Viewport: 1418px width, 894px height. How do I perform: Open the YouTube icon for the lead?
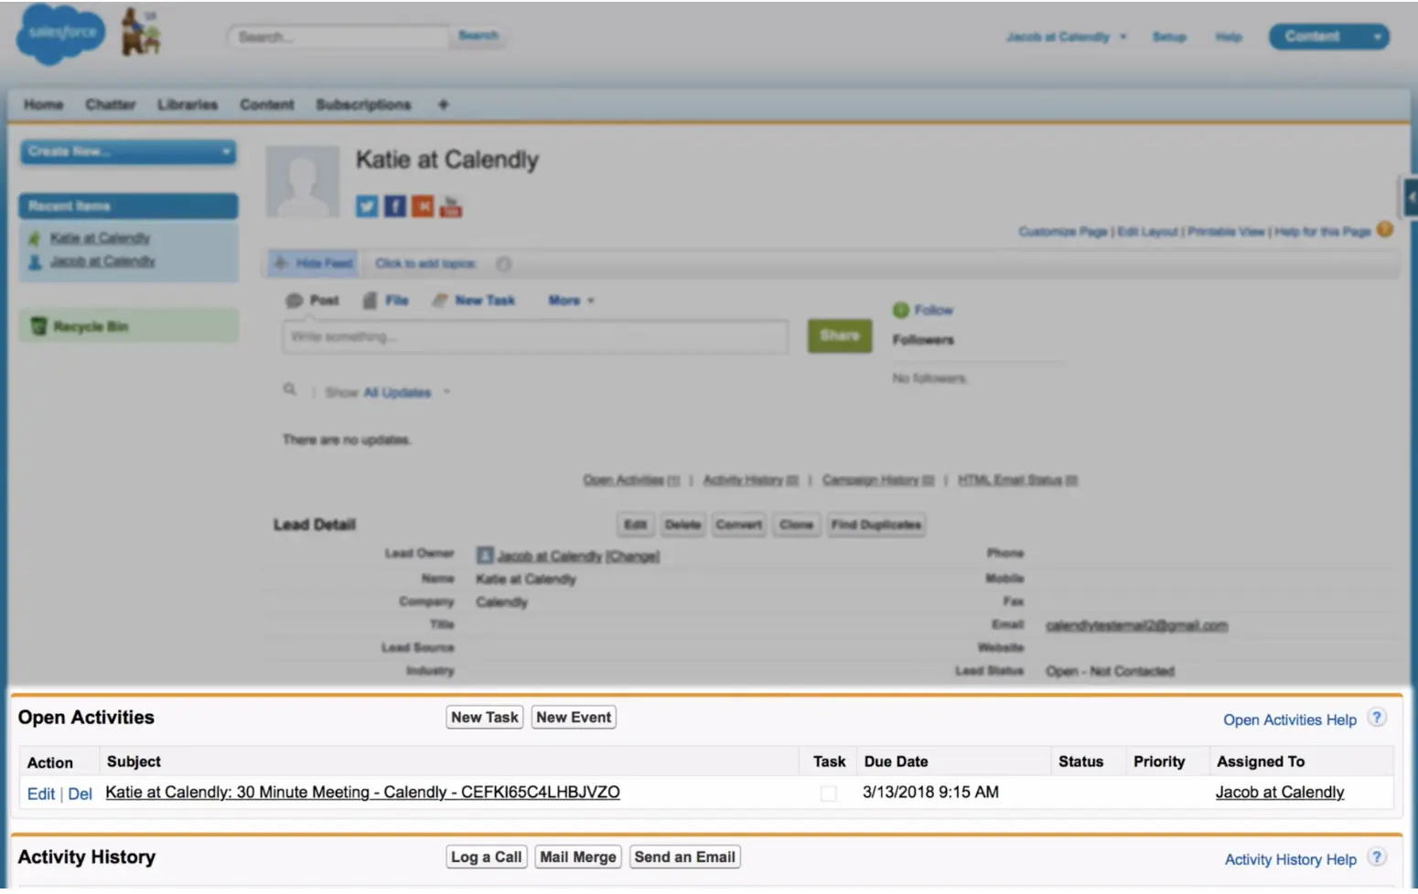pos(450,206)
